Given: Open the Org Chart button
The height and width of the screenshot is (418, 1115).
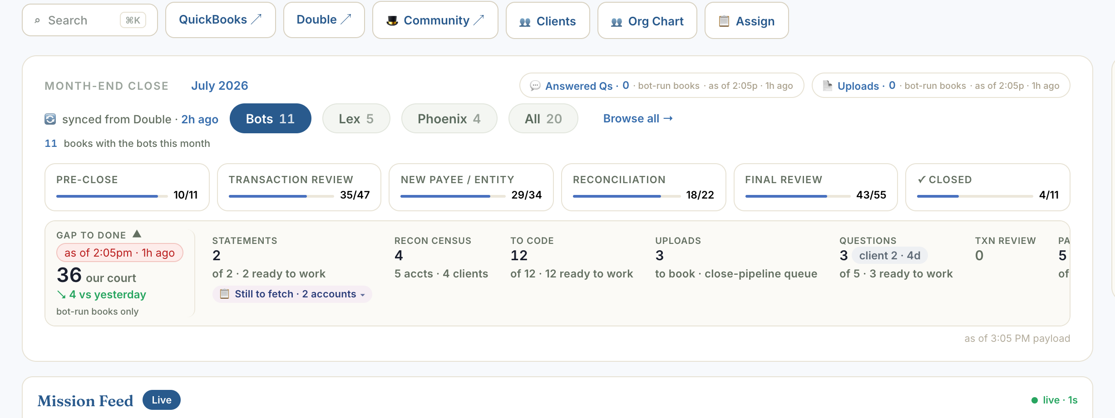Looking at the screenshot, I should 647,20.
